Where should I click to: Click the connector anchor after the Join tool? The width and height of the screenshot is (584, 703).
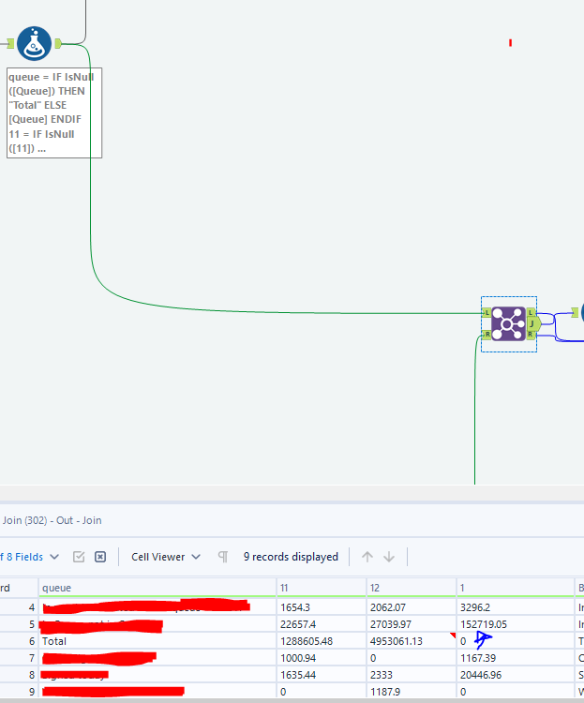point(575,312)
